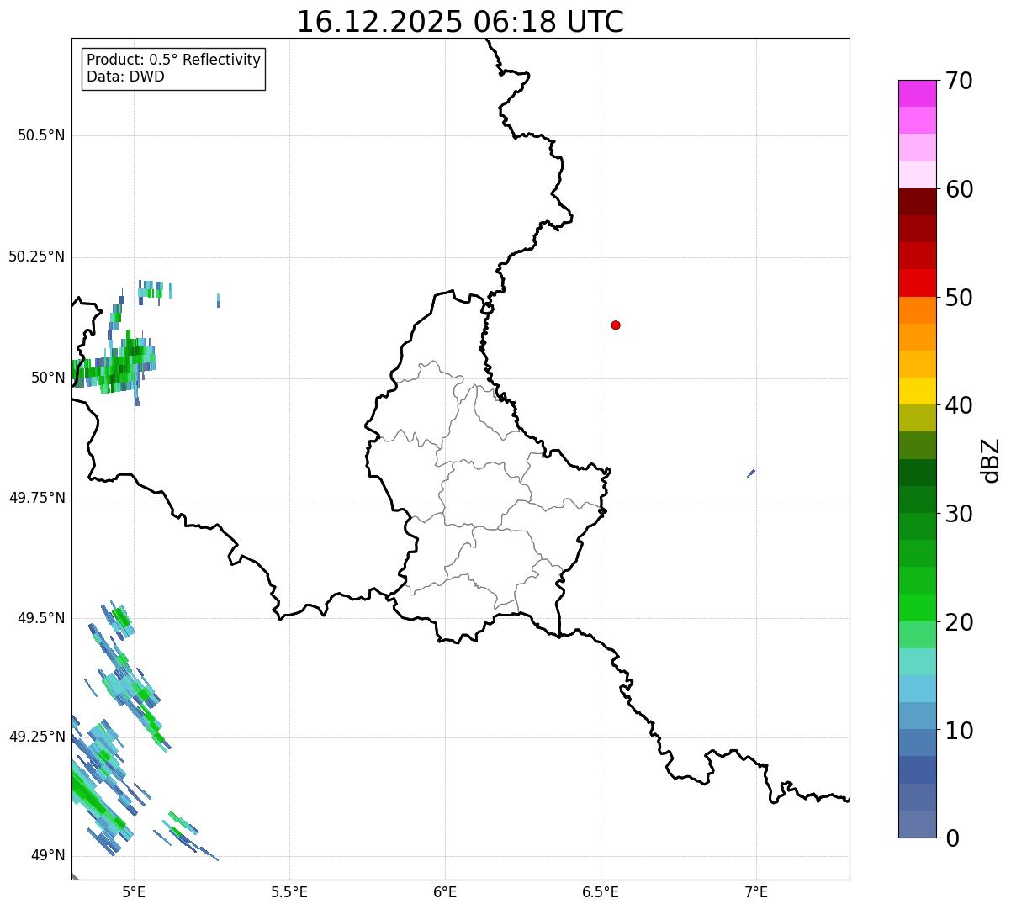The height and width of the screenshot is (909, 1011).
Task: Click the "Data: DWD" legend text
Action: tap(125, 77)
